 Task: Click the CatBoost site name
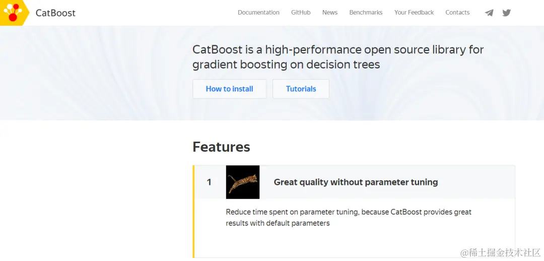[55, 13]
